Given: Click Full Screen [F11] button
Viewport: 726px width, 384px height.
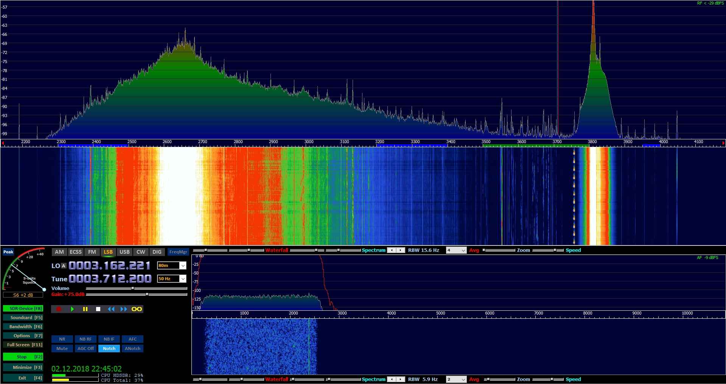Looking at the screenshot, I should 23,345.
